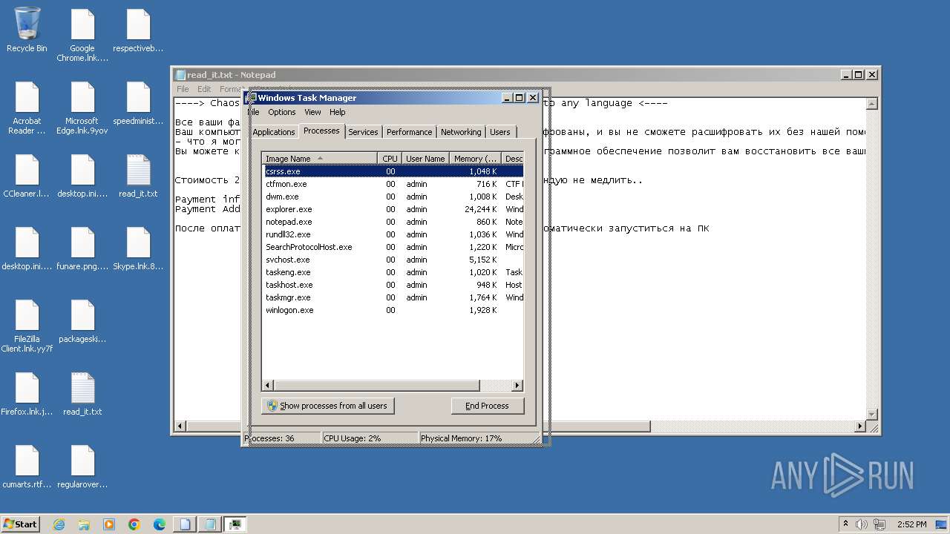The image size is (950, 534).
Task: Select the dwm.exe process row
Action: click(x=393, y=197)
